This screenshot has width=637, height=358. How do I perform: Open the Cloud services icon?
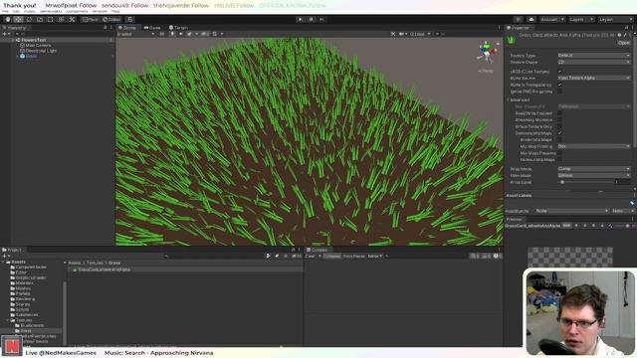[531, 19]
